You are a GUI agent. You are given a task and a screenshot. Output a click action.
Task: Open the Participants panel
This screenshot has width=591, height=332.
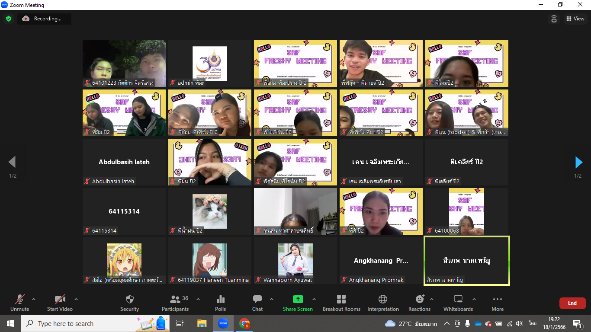click(175, 303)
